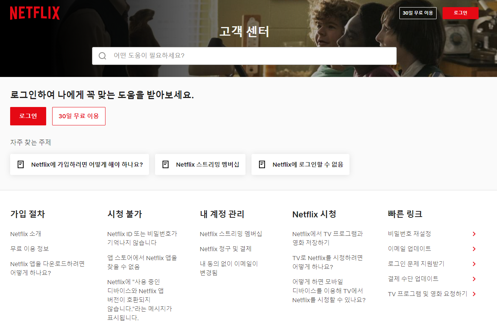Click document icon beside Netflix 스트리밍 멤버십 card
Screen dimensions: 497x330
tap(166, 164)
